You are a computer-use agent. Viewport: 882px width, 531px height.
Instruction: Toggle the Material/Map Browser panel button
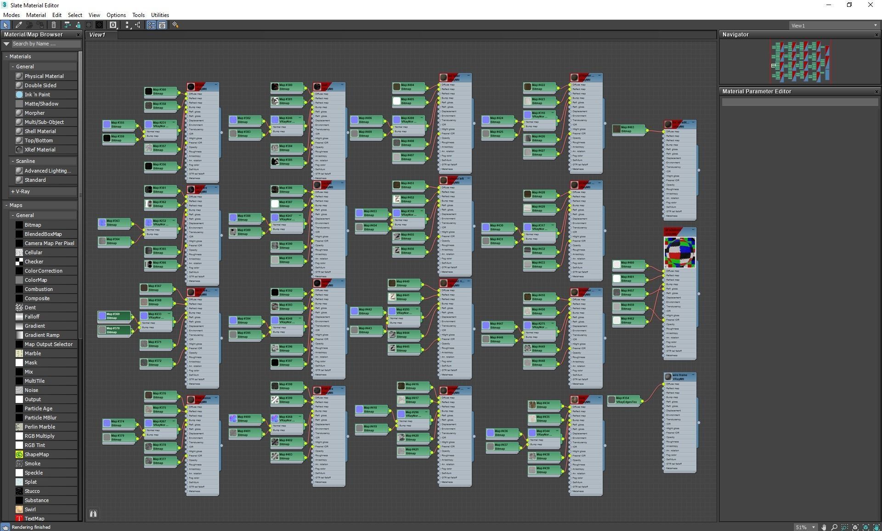[x=151, y=25]
